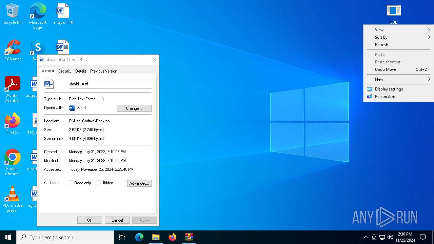
Task: Click the size value 2.67 KB
Action: click(x=86, y=130)
